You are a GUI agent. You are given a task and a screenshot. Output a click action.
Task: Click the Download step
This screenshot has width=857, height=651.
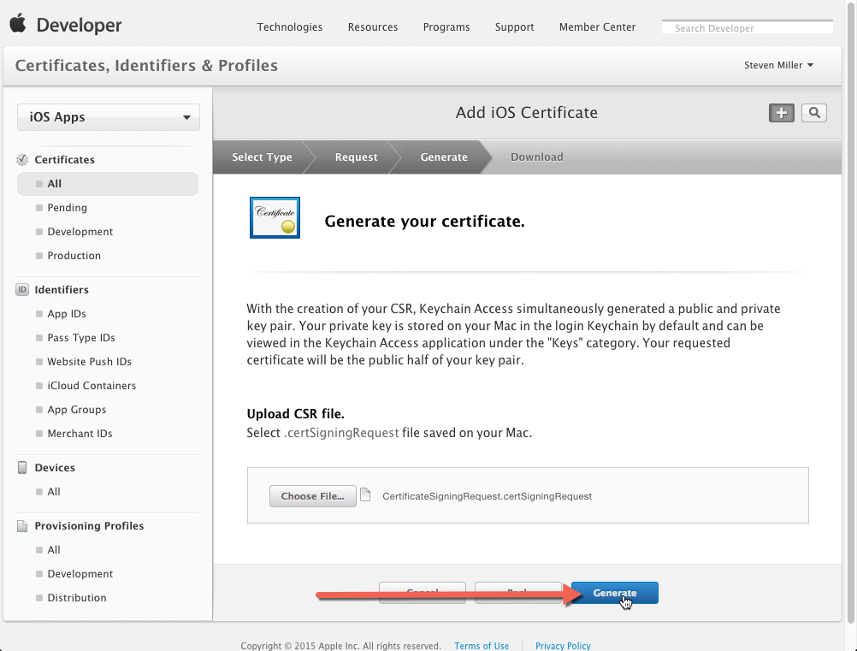(537, 157)
